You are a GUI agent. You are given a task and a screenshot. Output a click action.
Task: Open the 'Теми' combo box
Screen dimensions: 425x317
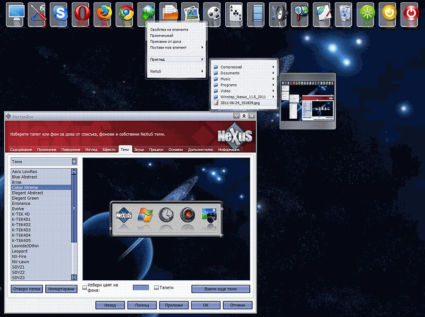tap(44, 162)
